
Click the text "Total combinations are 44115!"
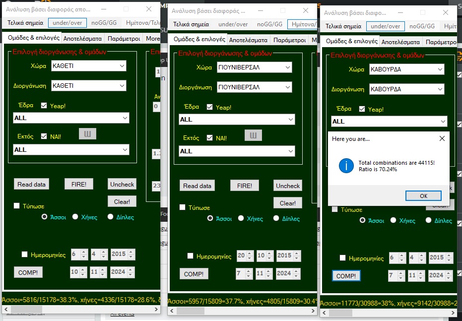[x=396, y=163]
